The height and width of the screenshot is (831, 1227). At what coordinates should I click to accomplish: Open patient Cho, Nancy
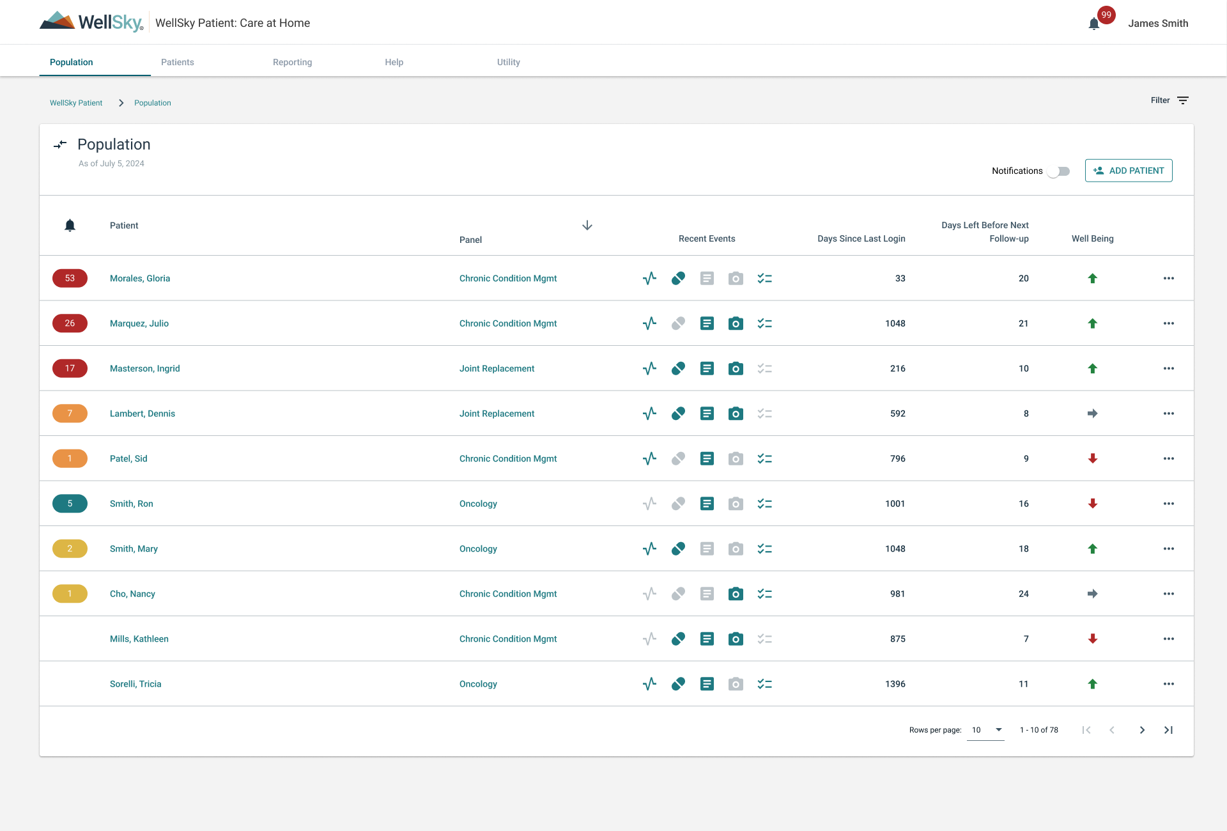(x=132, y=594)
